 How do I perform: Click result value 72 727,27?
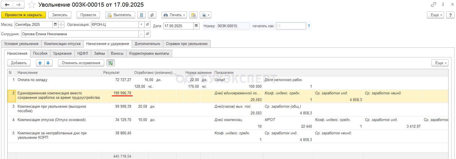click(123, 80)
